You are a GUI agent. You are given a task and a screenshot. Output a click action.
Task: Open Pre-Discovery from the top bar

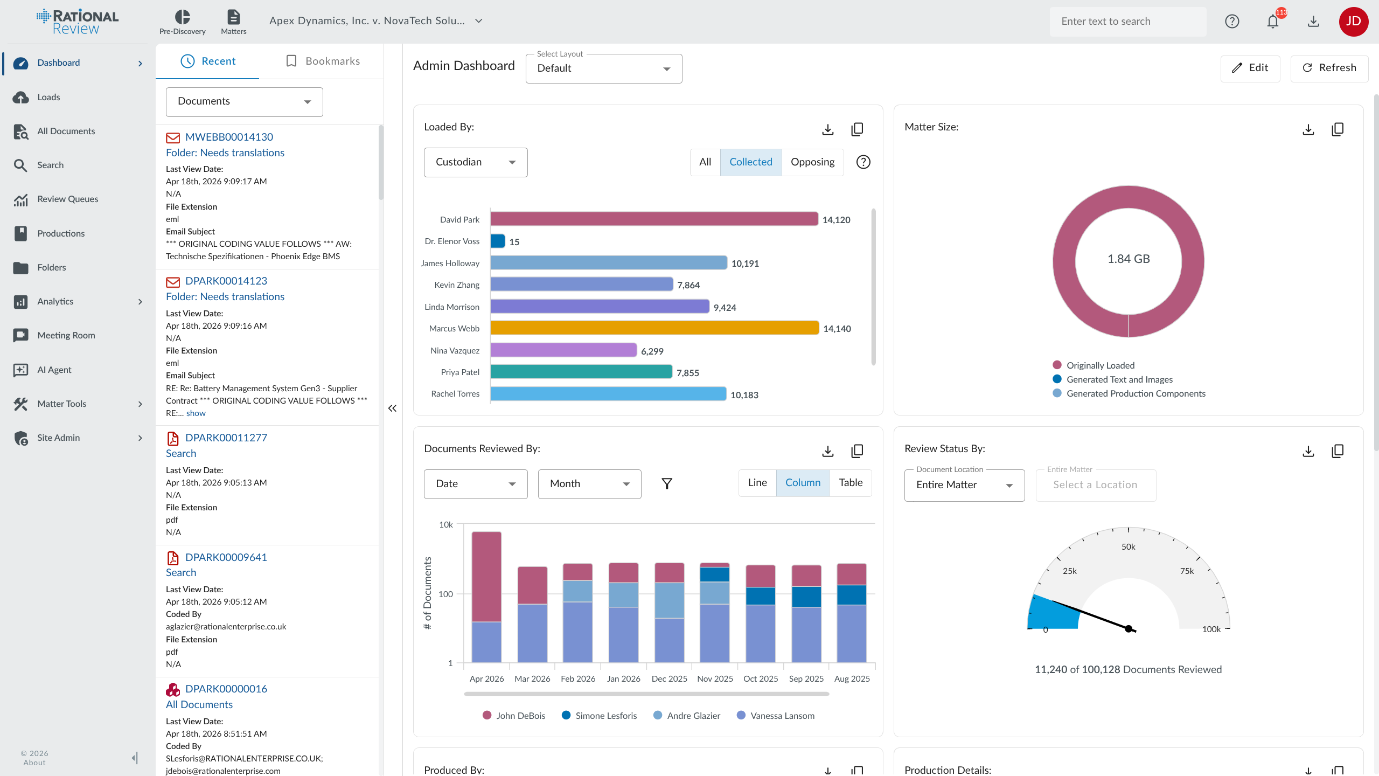point(182,22)
